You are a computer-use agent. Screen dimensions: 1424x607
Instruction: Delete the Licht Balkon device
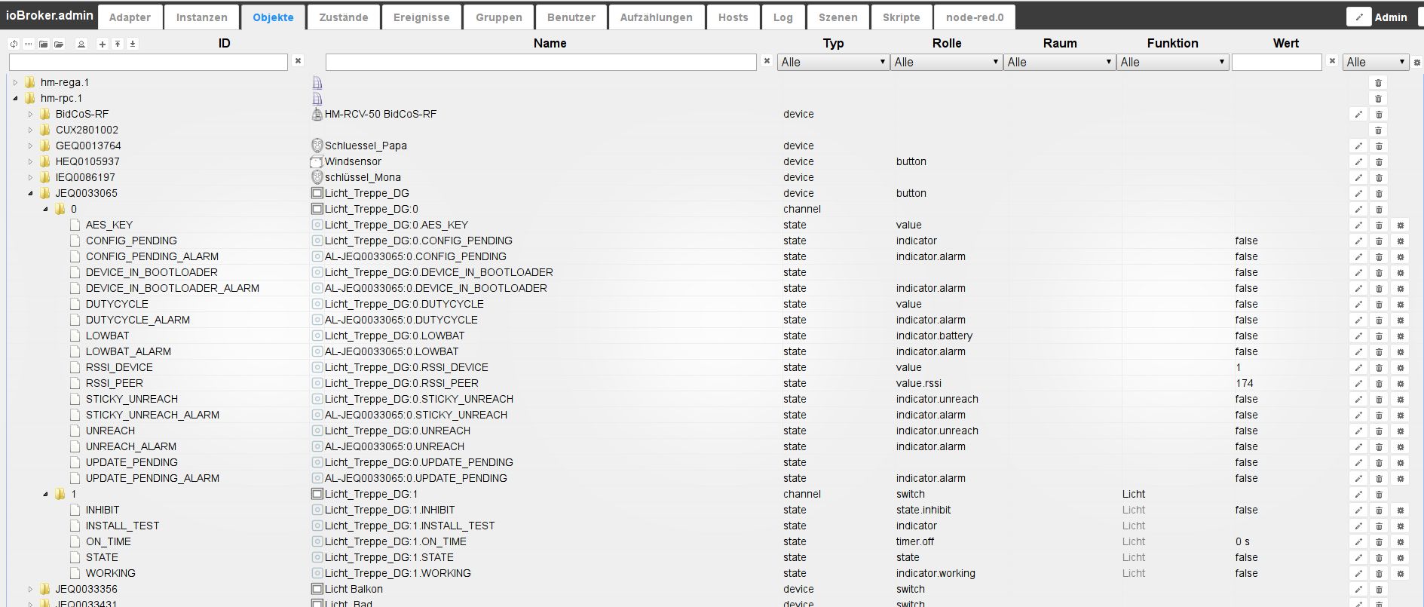click(1378, 590)
